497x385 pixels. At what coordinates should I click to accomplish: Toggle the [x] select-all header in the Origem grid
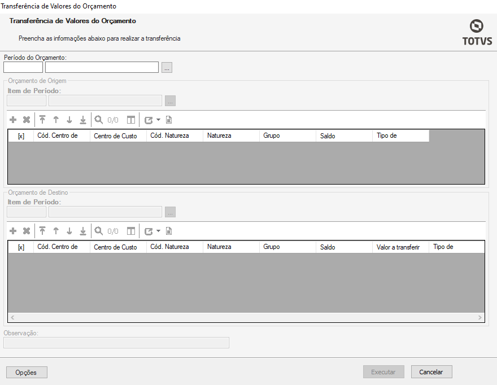click(x=21, y=136)
